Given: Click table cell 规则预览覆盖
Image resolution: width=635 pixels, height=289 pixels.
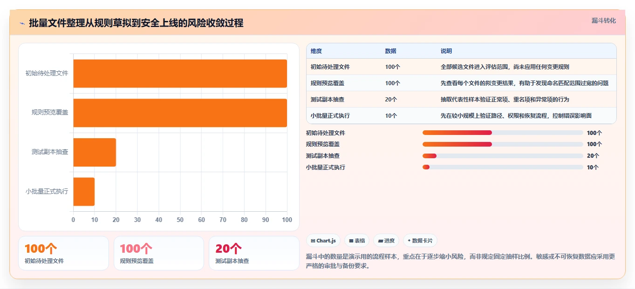Looking at the screenshot, I should [x=328, y=83].
